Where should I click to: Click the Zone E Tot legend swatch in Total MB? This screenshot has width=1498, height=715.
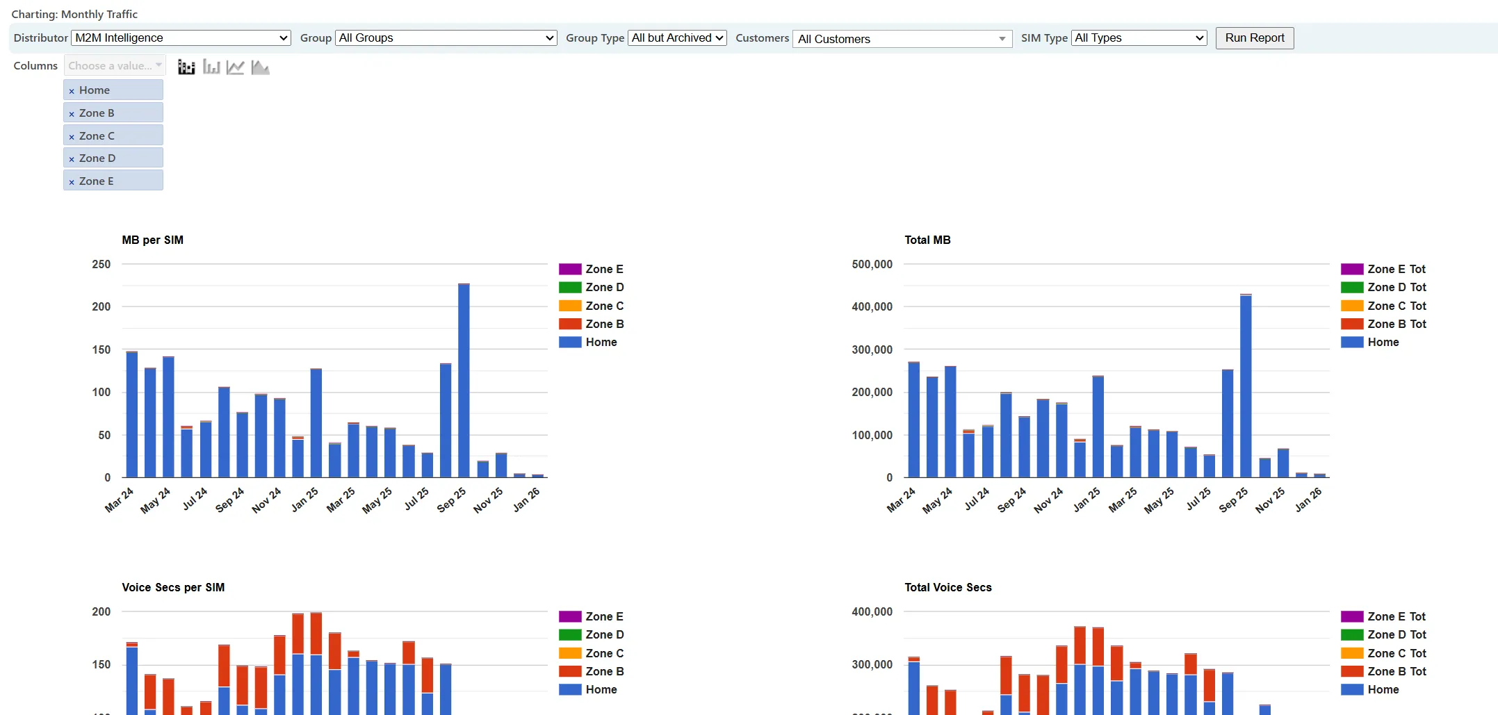pyautogui.click(x=1352, y=269)
